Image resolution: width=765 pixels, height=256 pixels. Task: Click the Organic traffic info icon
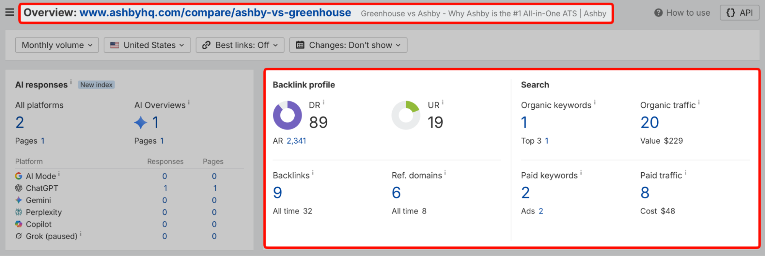[699, 102]
